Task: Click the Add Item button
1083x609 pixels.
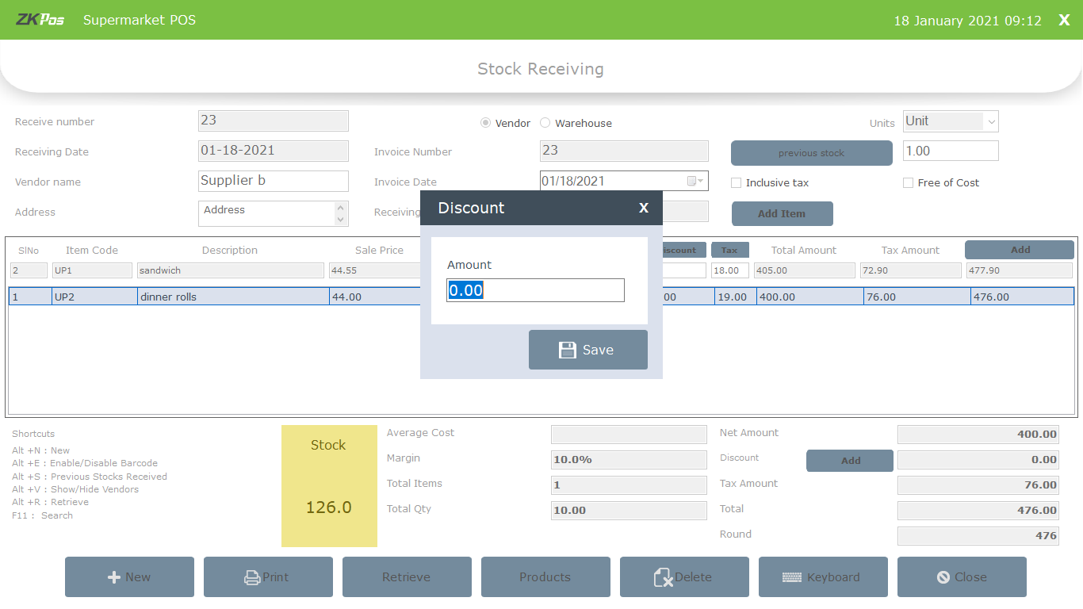Action: (x=782, y=213)
